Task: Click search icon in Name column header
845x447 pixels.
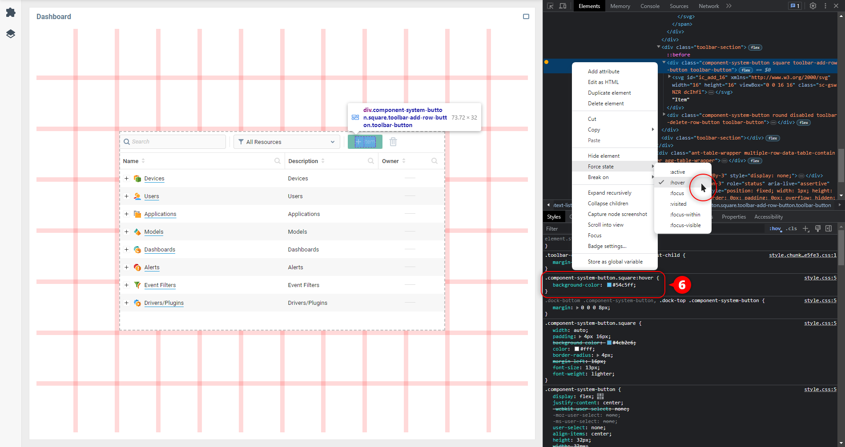Action: click(x=278, y=161)
